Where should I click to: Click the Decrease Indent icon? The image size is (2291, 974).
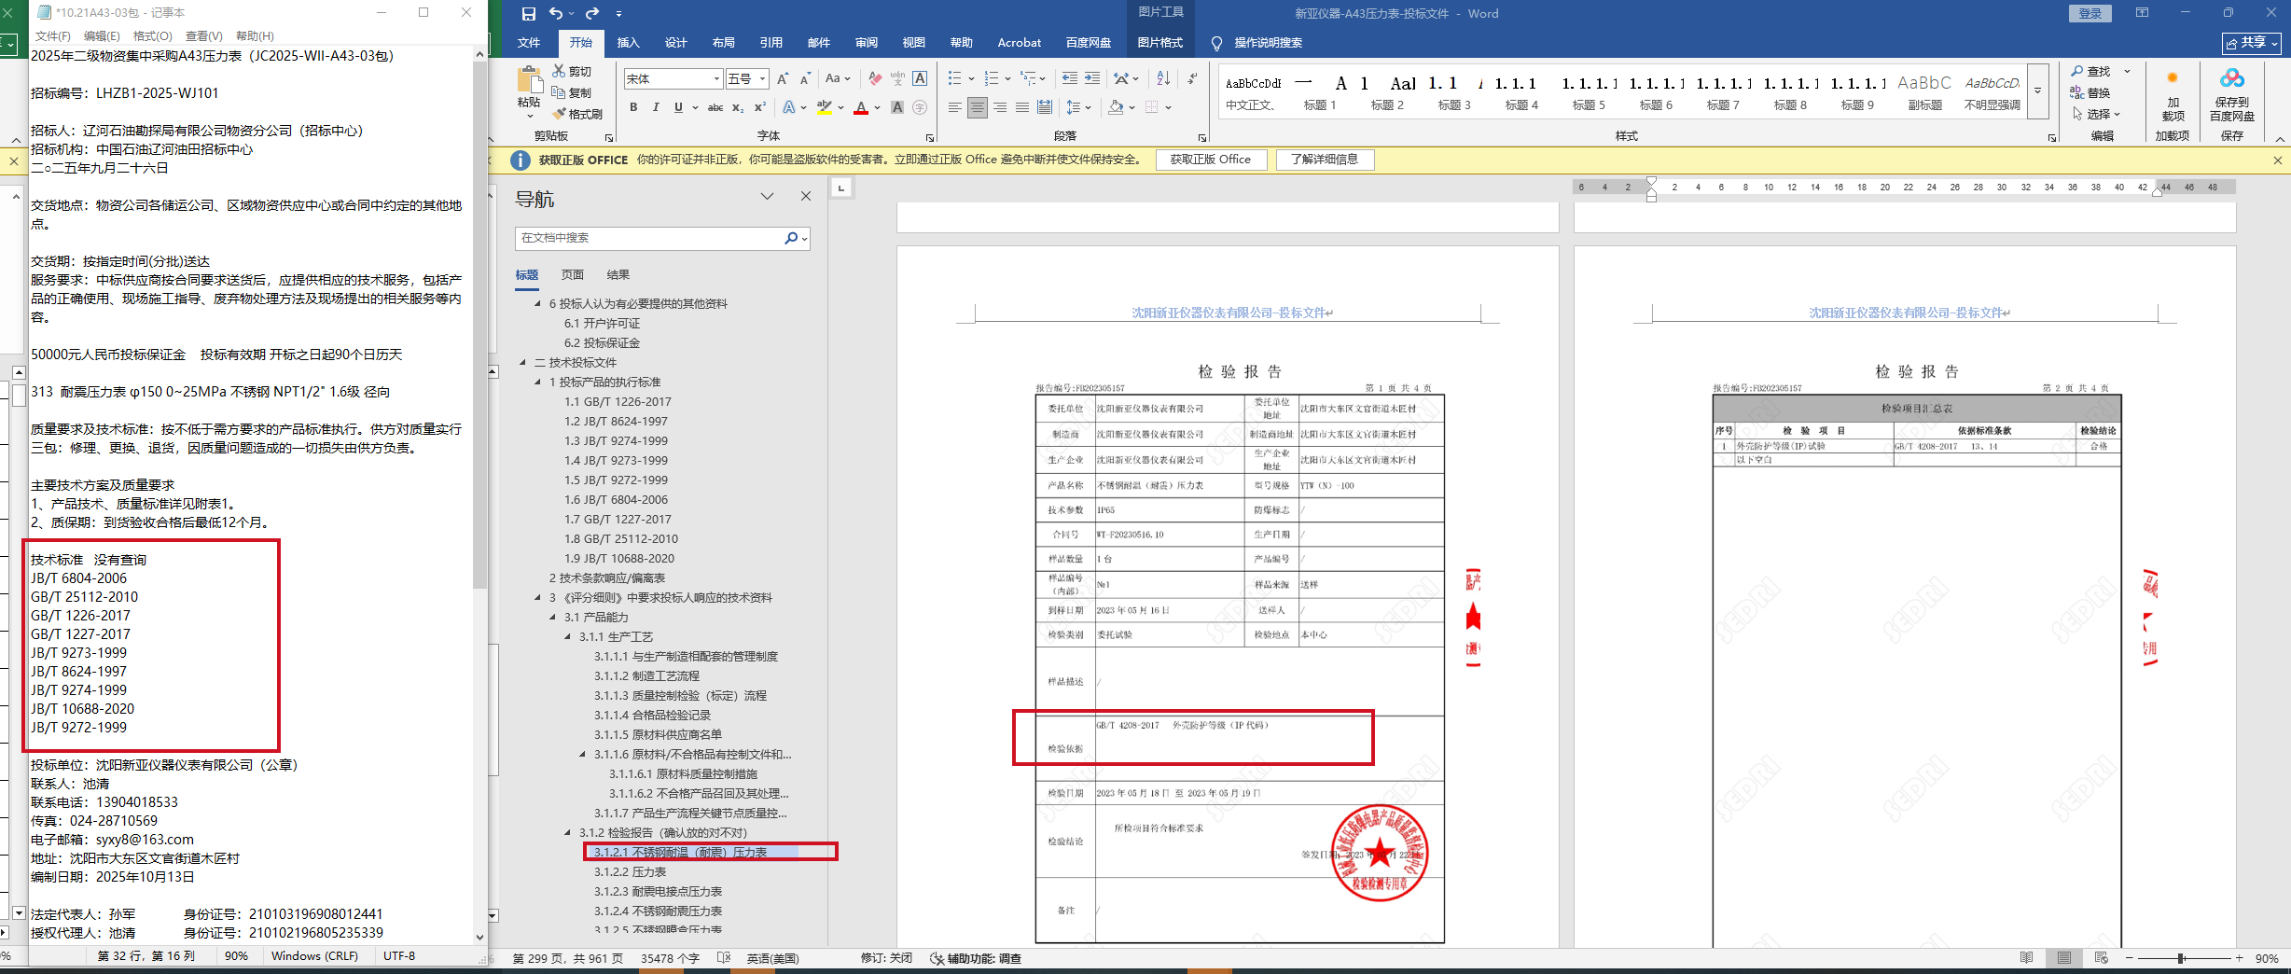pos(1069,78)
